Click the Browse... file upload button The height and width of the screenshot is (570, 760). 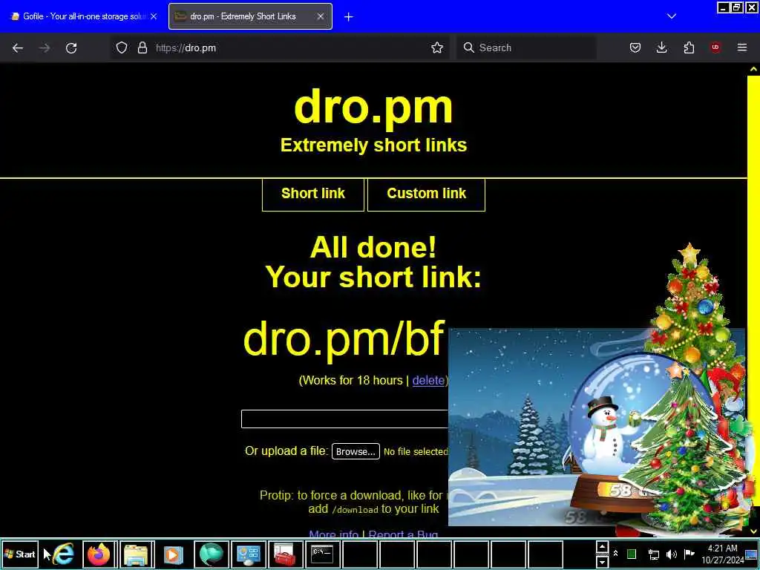point(356,451)
